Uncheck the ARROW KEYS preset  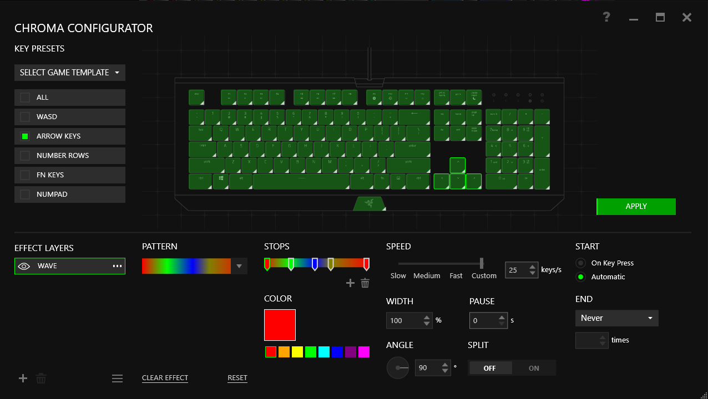[x=25, y=136]
